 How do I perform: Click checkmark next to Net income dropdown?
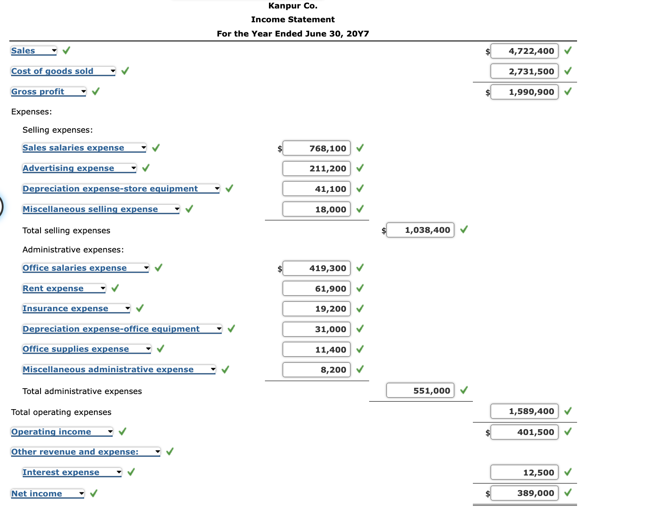[94, 493]
